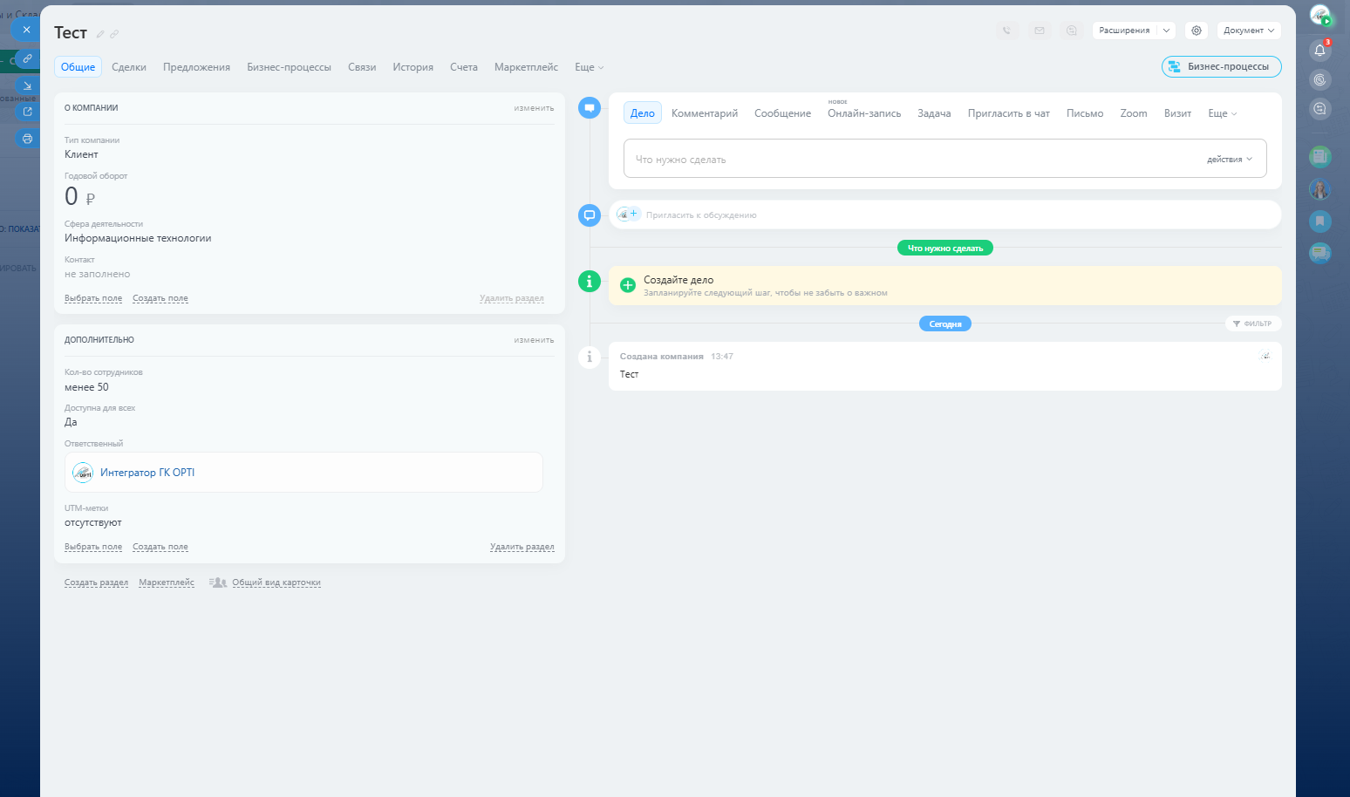Click the Бизнес-процессы button at top right
The height and width of the screenshot is (797, 1350).
point(1221,66)
